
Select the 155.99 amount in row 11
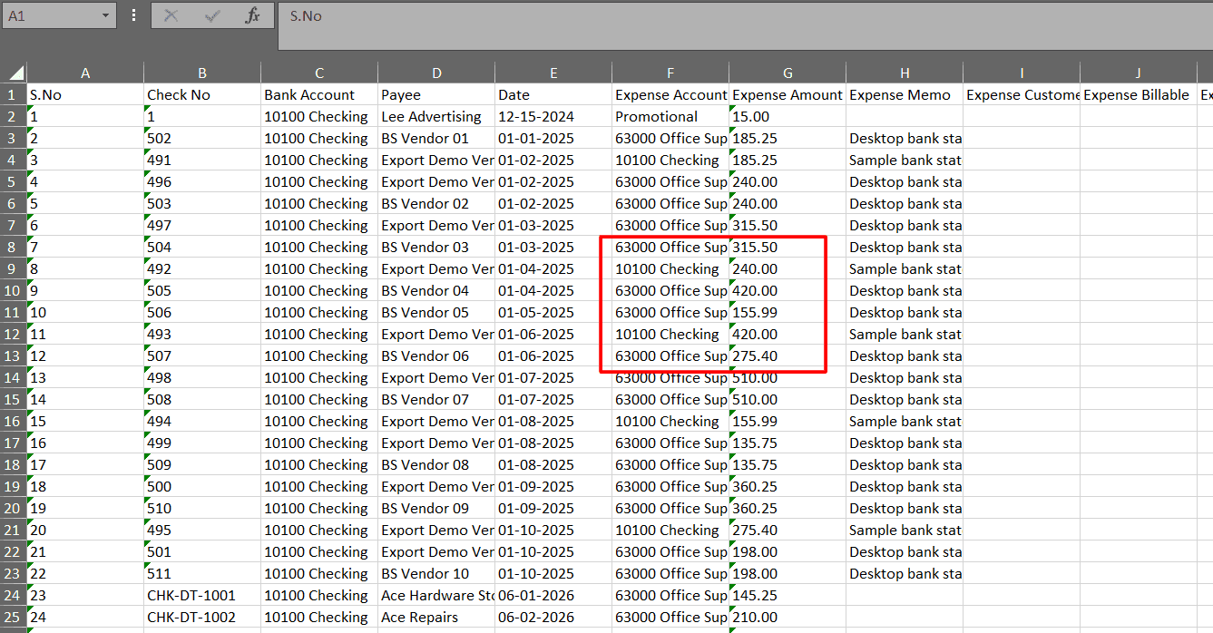pyautogui.click(x=787, y=313)
